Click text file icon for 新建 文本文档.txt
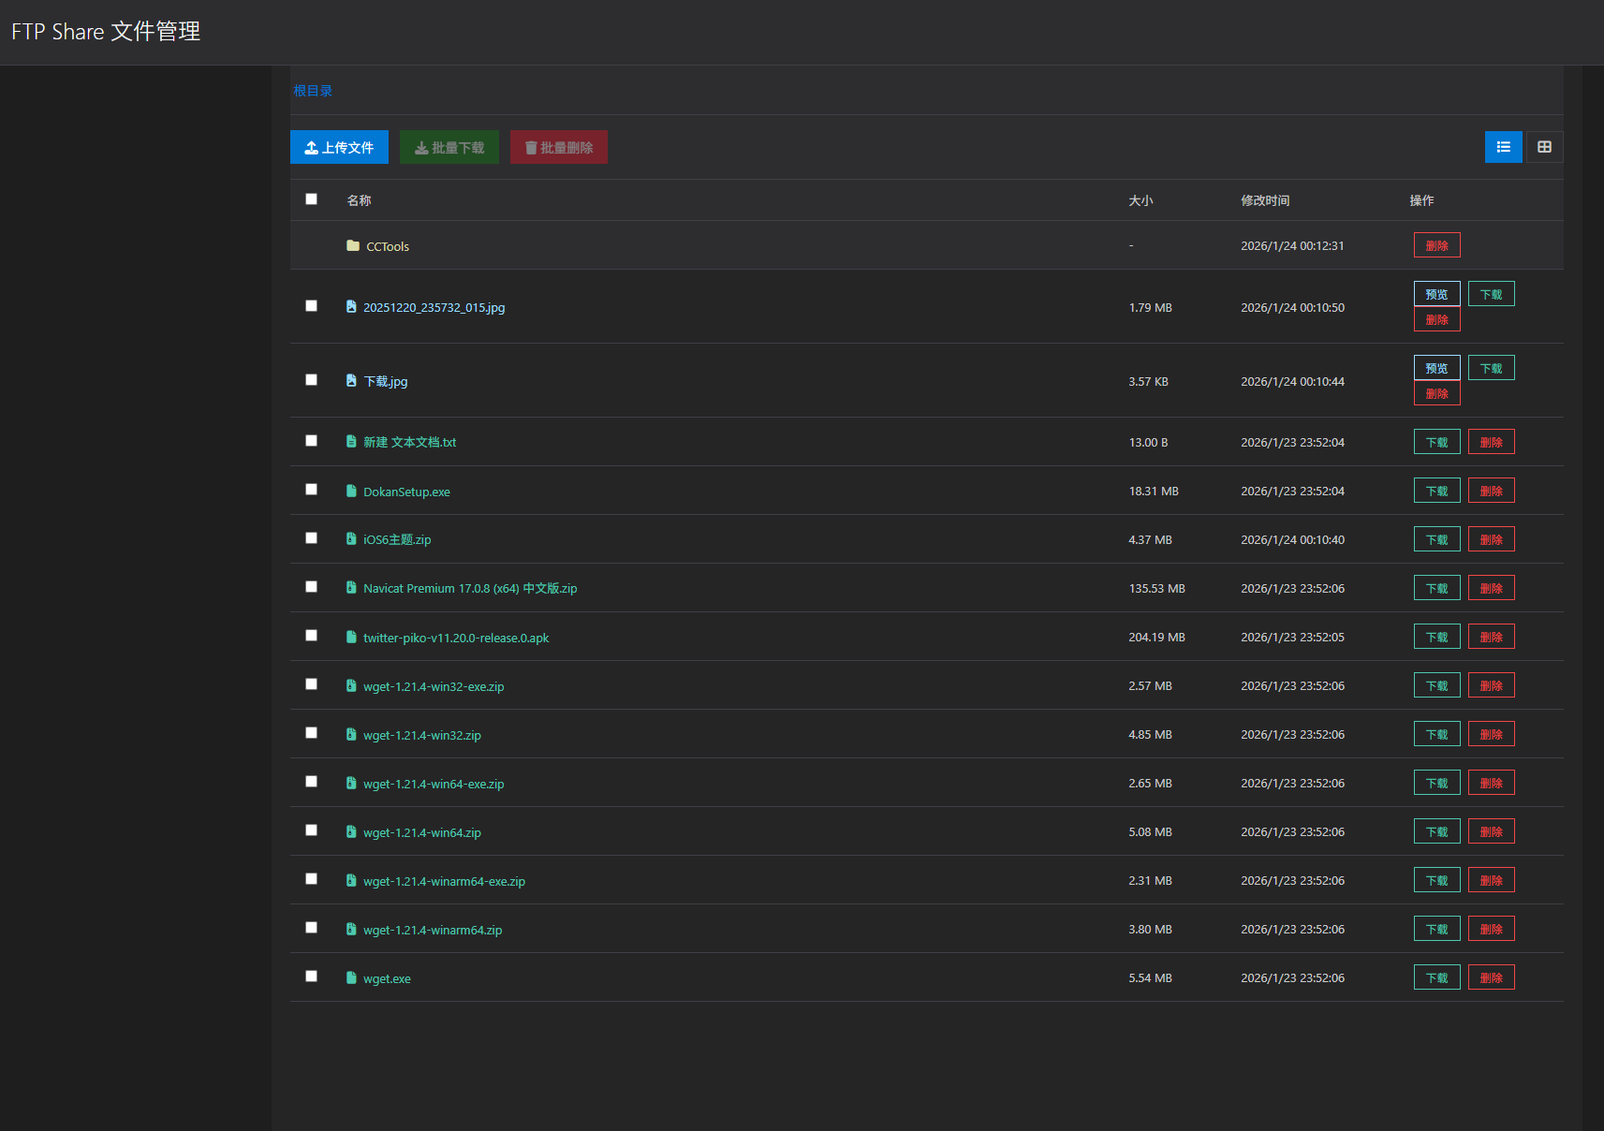Viewport: 1604px width, 1131px height. pyautogui.click(x=351, y=442)
